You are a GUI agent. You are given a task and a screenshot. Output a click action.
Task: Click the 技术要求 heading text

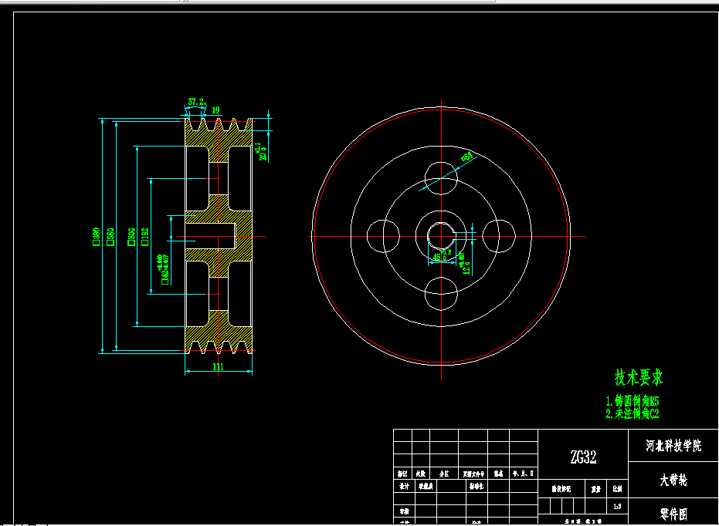[x=639, y=377]
